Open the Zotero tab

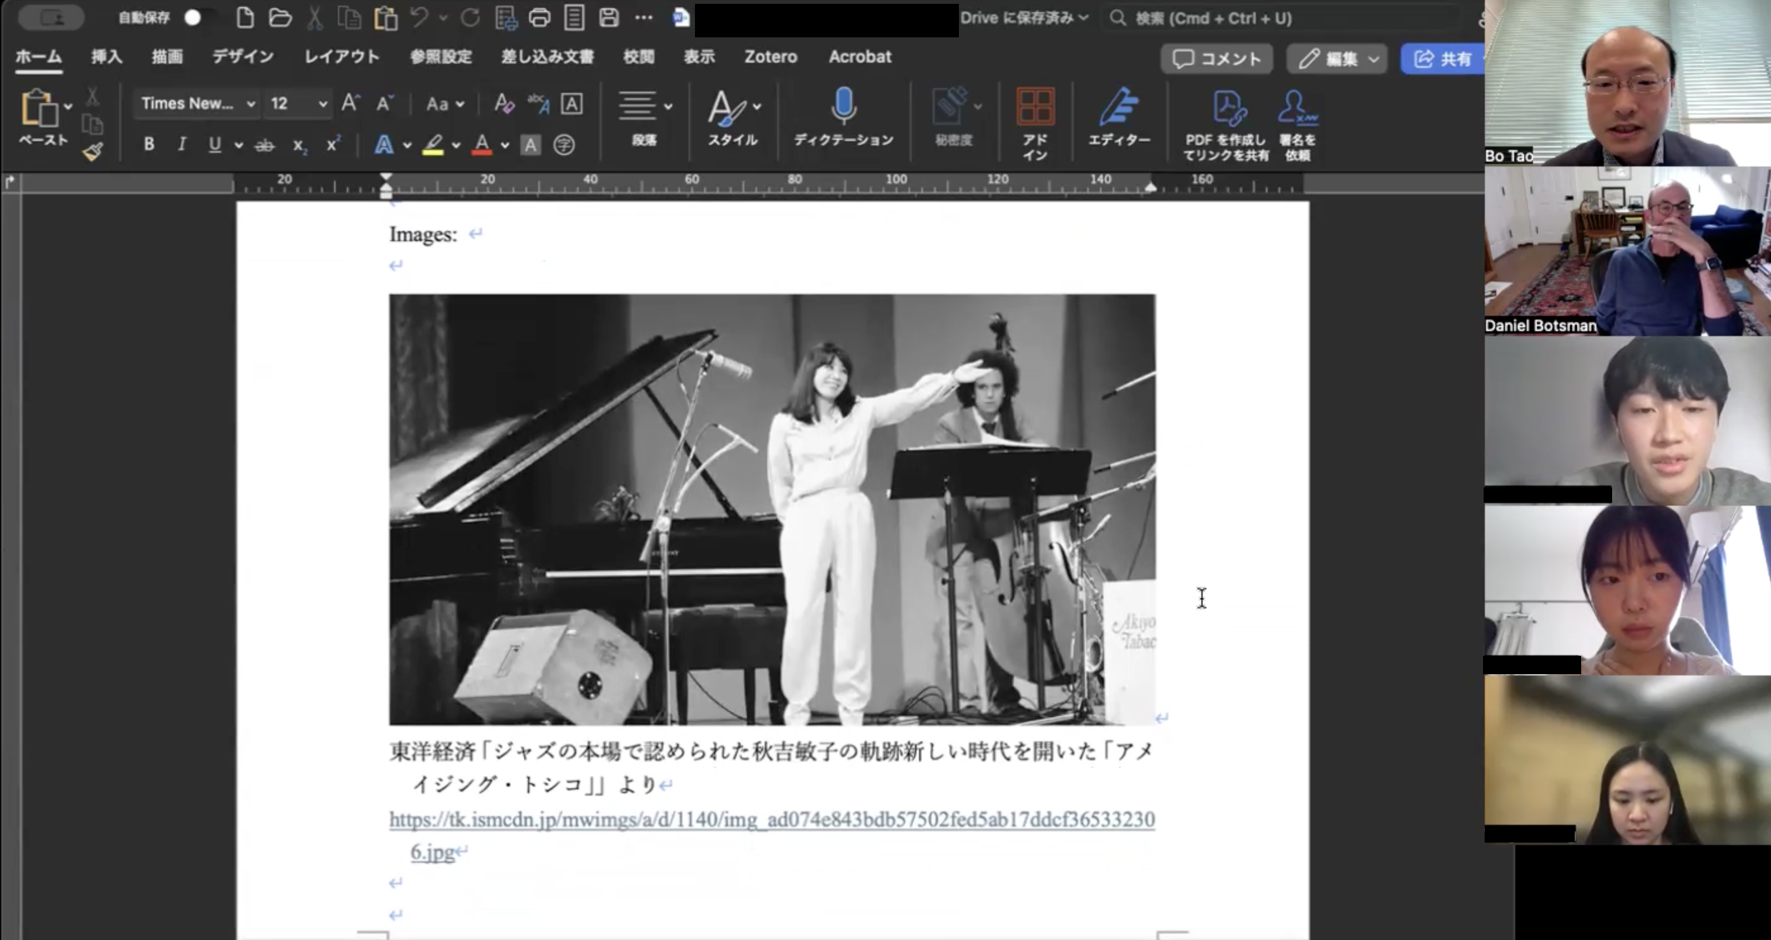click(771, 57)
